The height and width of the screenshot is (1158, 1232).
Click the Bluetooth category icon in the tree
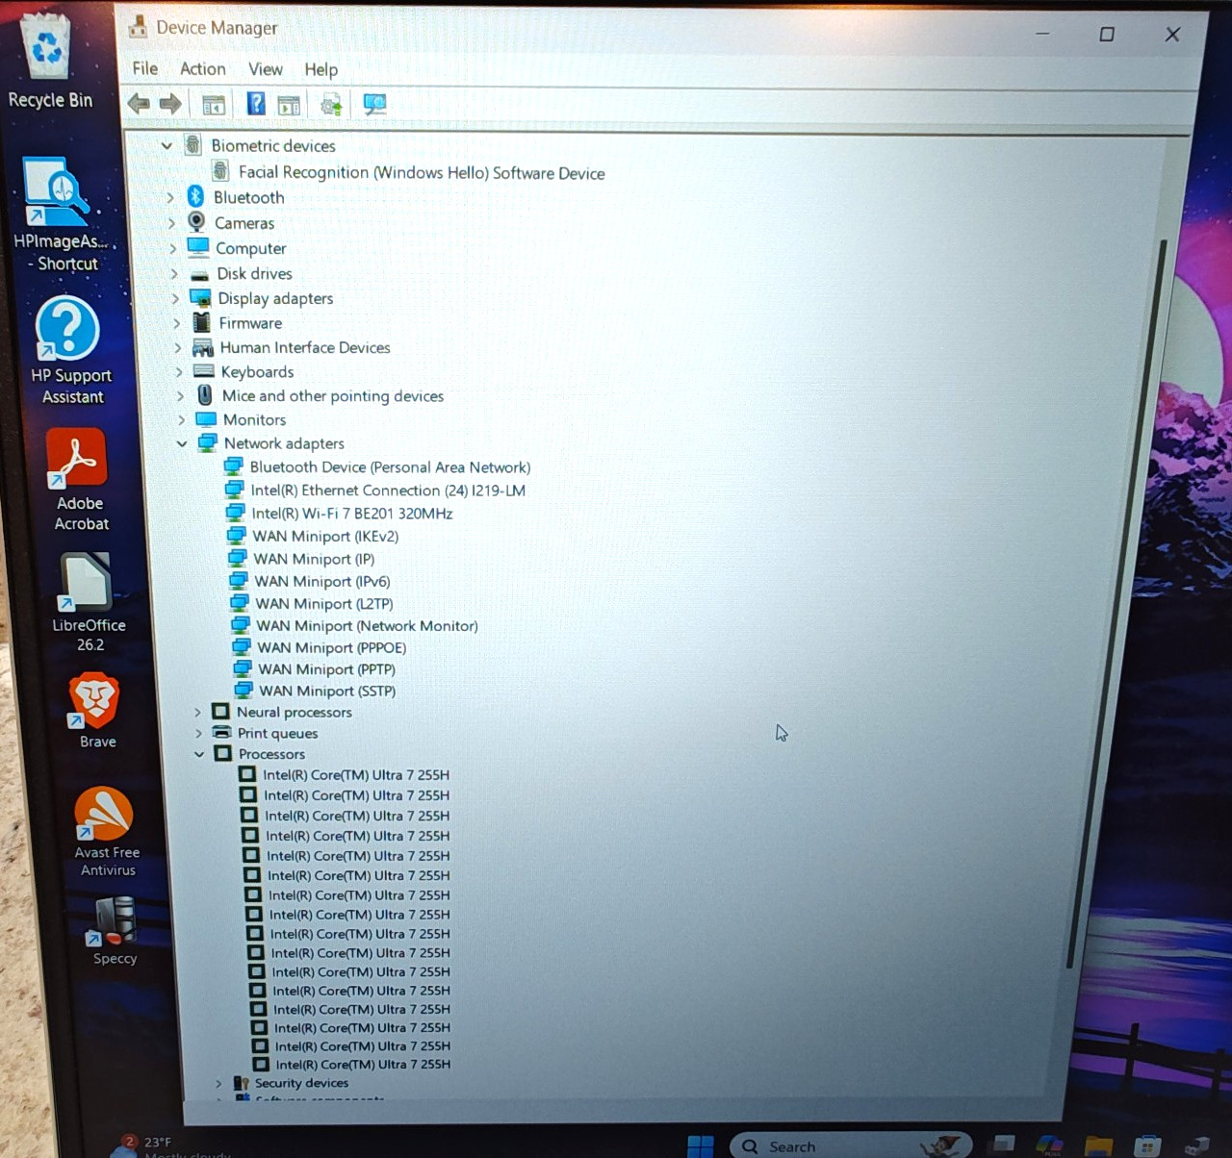coord(196,196)
